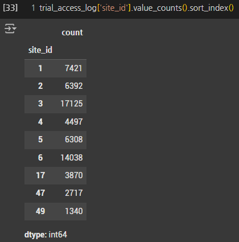Select the site_id 5 row
Screen dimensions: 239x242
click(x=55, y=140)
